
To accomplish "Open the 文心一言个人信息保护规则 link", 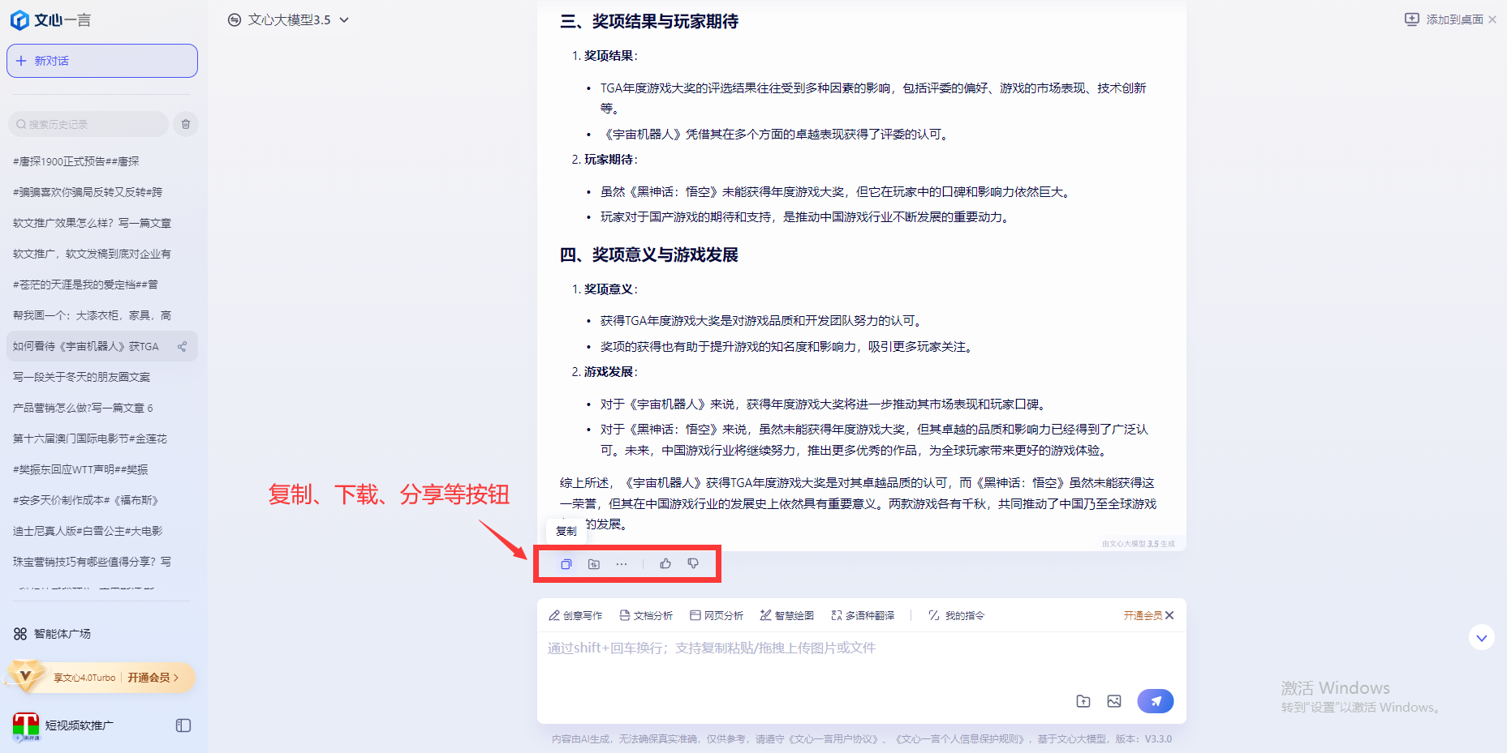I will (962, 739).
